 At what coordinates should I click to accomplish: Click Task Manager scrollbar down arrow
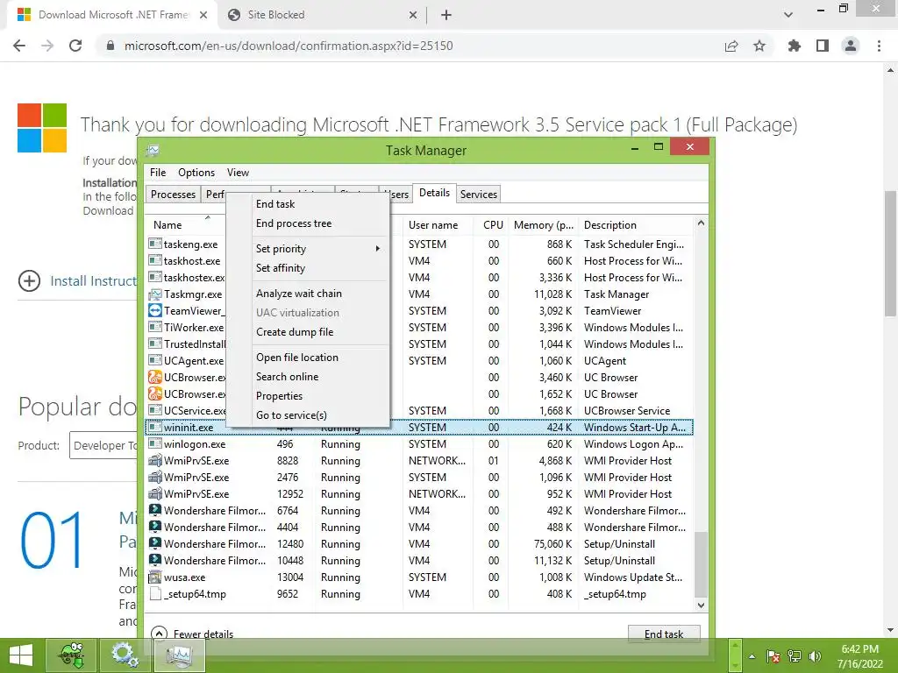pos(701,605)
